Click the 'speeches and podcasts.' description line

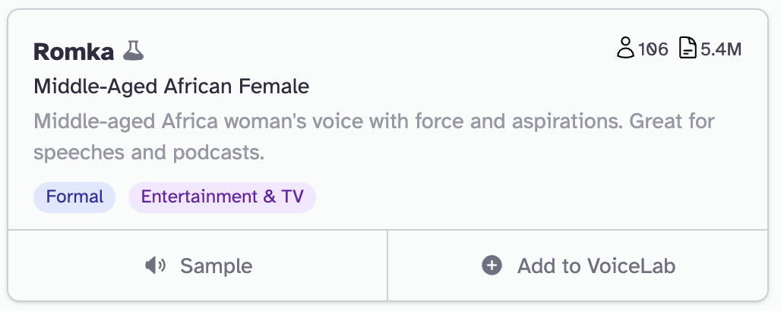(148, 152)
